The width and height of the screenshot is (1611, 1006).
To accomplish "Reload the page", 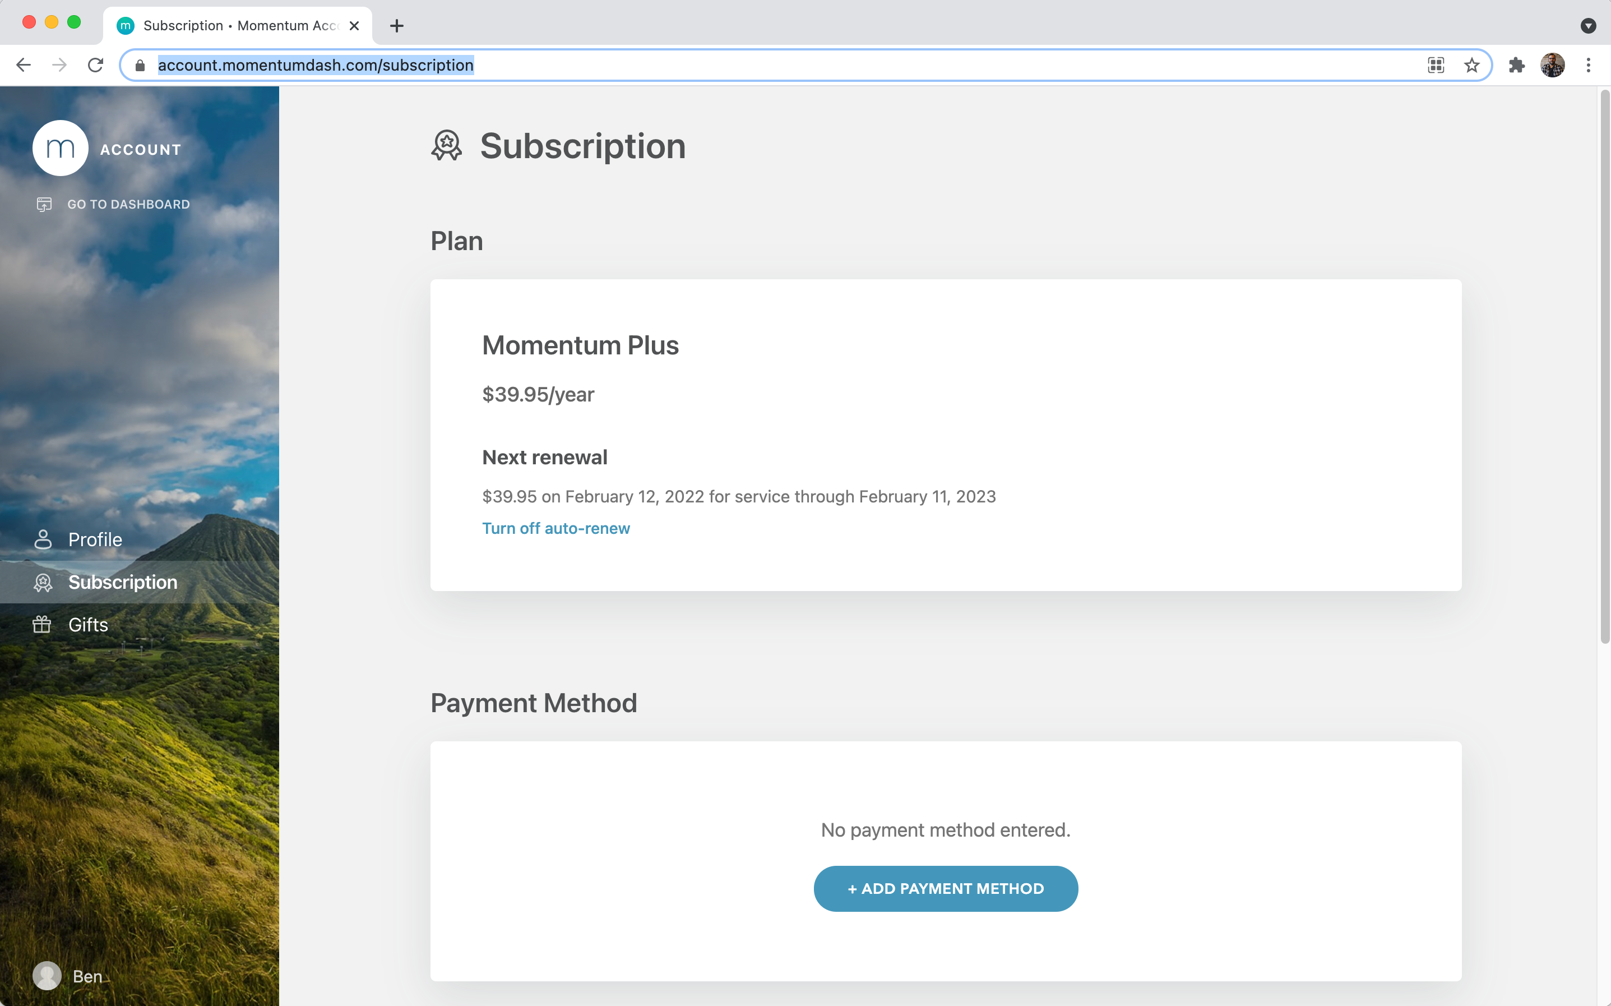I will pos(96,64).
